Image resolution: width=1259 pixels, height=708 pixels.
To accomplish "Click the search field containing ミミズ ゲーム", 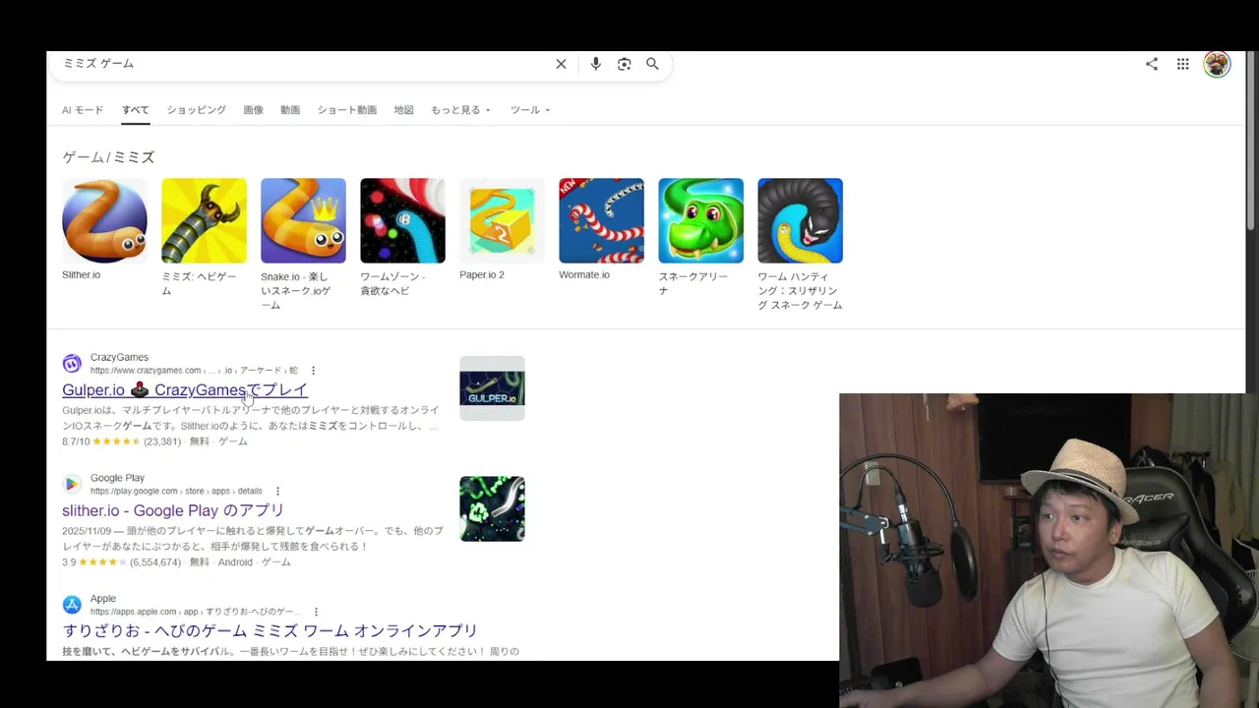I will 305,64.
